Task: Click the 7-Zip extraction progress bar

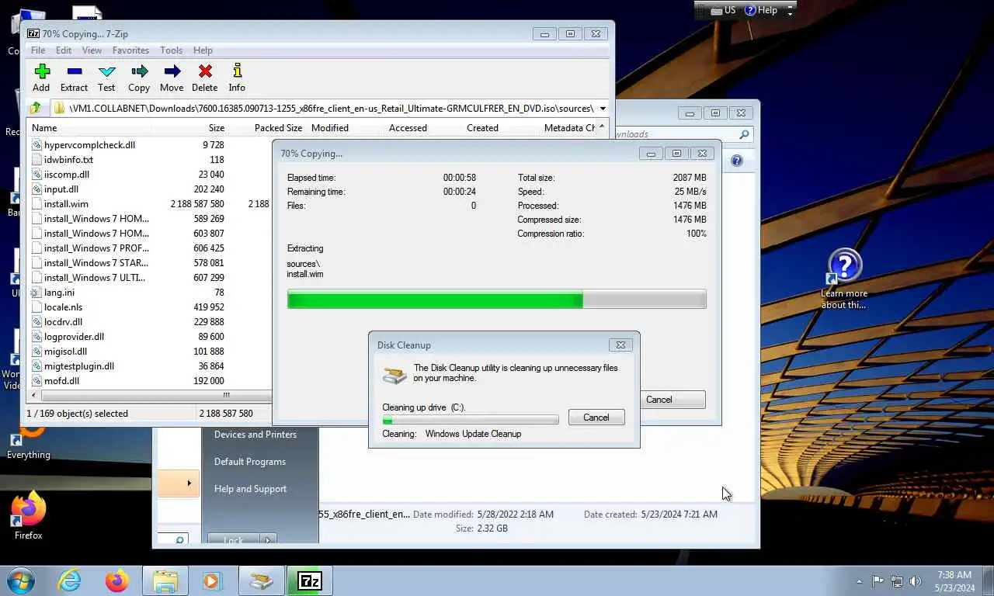Action: coord(496,299)
